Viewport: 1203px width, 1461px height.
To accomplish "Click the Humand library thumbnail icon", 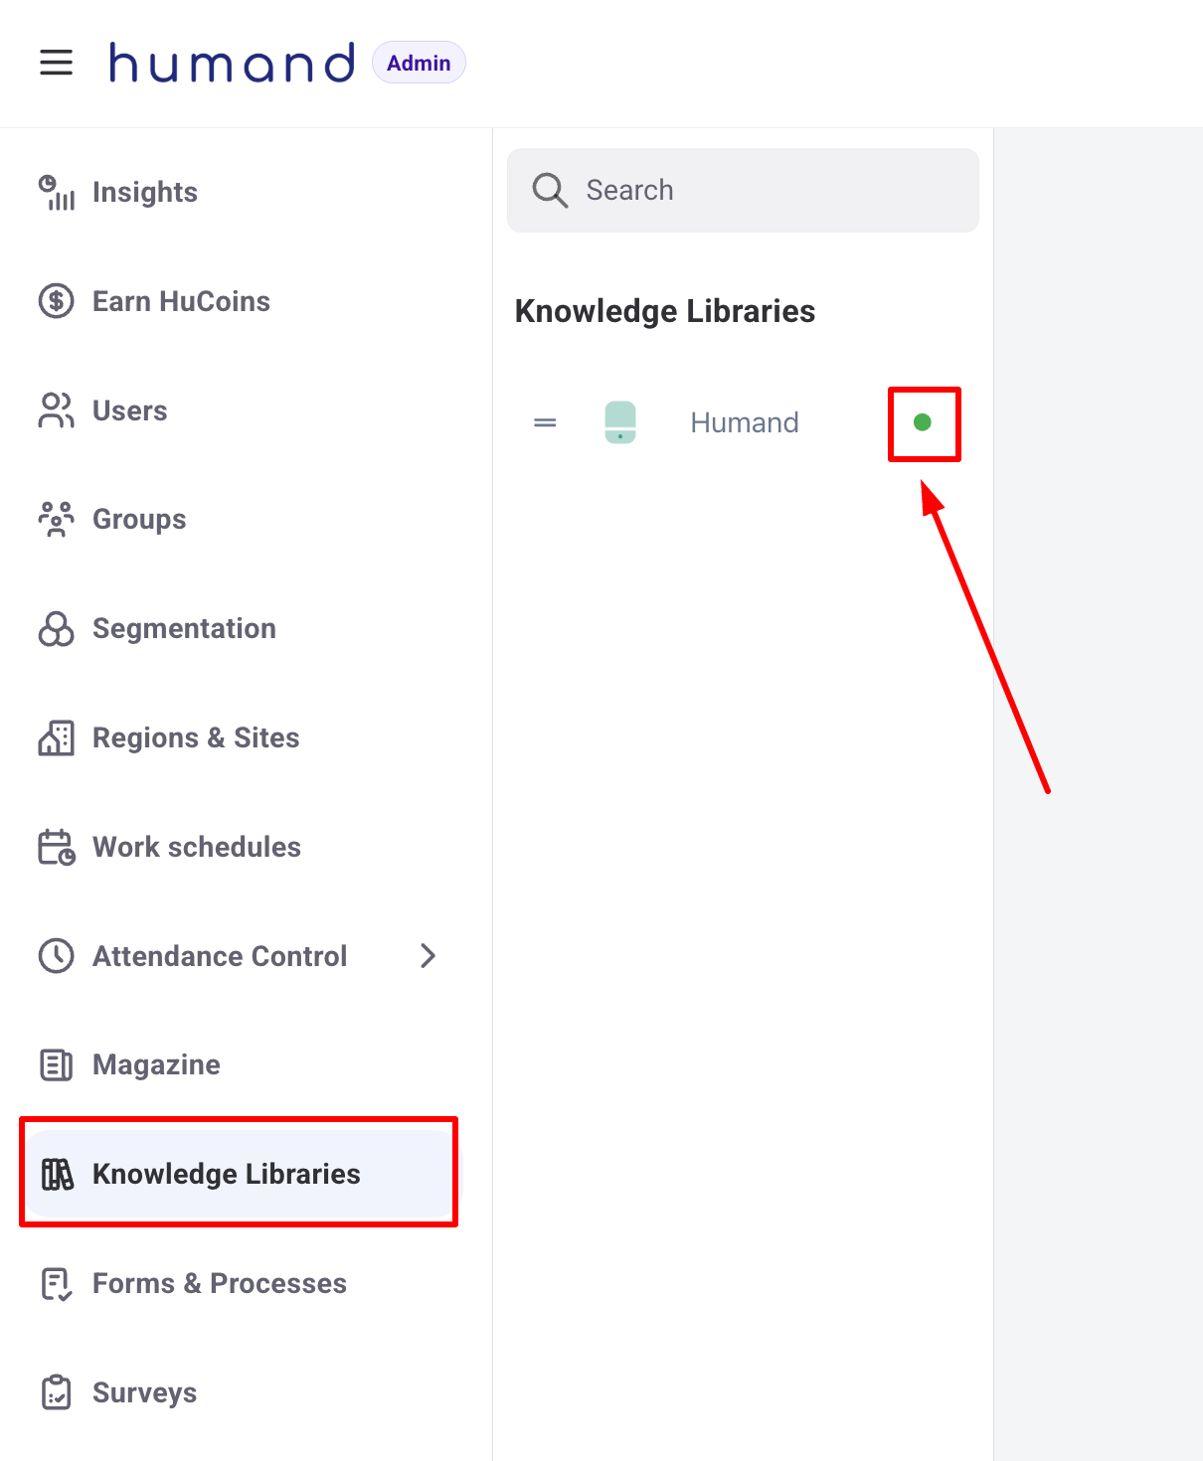I will coord(620,422).
